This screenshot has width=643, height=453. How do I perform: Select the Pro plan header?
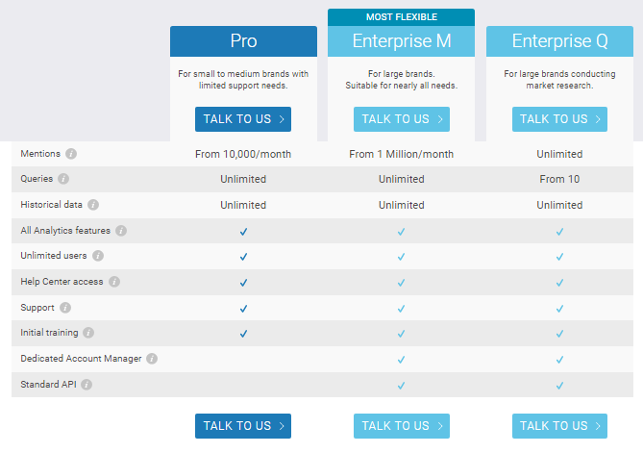243,41
